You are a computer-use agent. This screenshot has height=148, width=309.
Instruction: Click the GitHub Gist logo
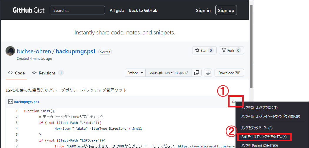28,10
